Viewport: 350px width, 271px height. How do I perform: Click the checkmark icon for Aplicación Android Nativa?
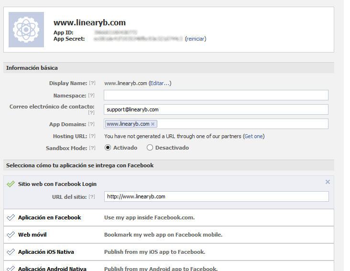coord(11,268)
